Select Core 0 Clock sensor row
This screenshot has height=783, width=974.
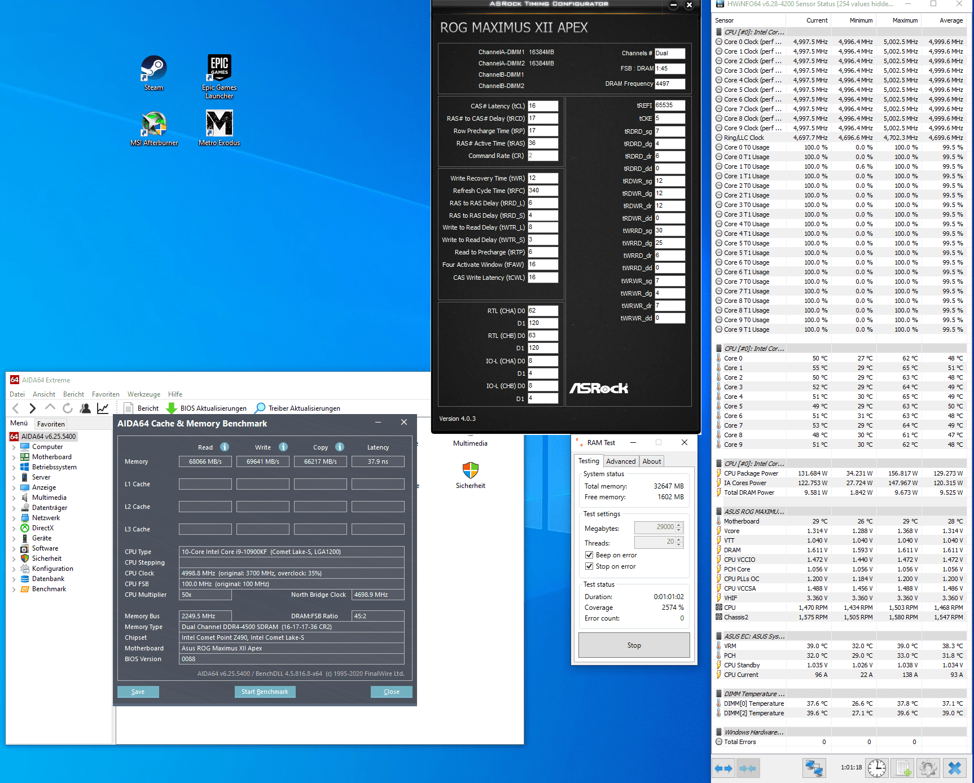[x=839, y=42]
